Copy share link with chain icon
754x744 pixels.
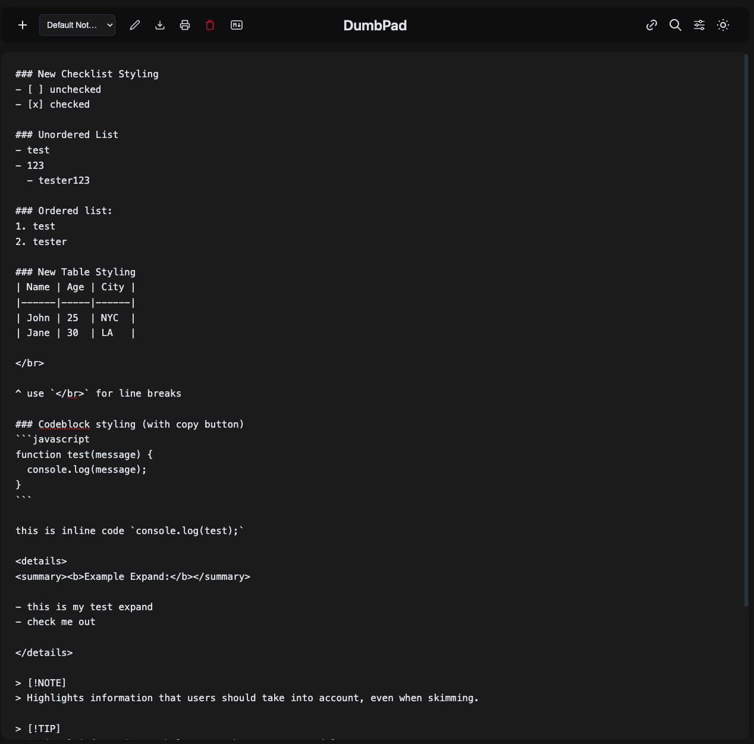tap(652, 25)
